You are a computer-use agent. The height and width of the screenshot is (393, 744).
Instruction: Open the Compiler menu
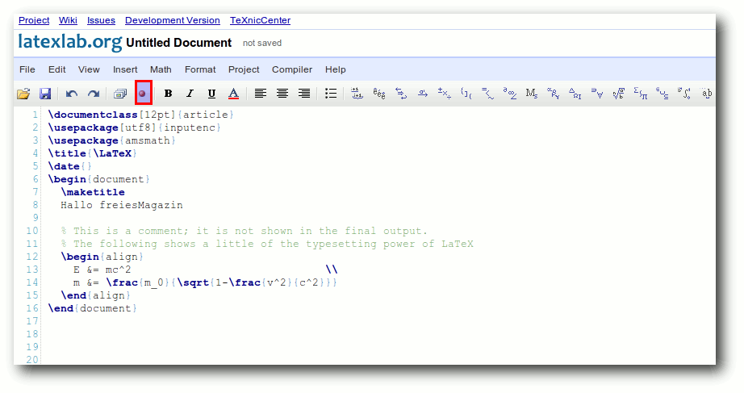(x=292, y=69)
